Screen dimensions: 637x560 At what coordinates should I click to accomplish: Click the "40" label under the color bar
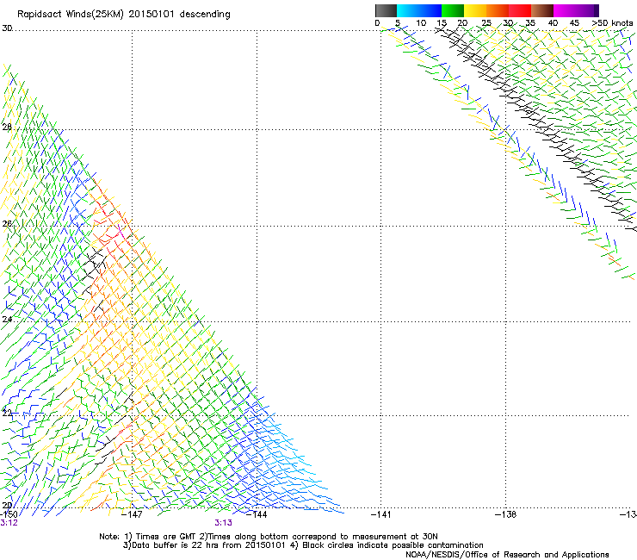553,23
